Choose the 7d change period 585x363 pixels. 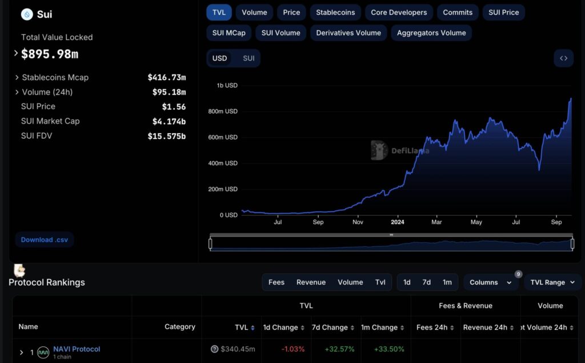[426, 282]
